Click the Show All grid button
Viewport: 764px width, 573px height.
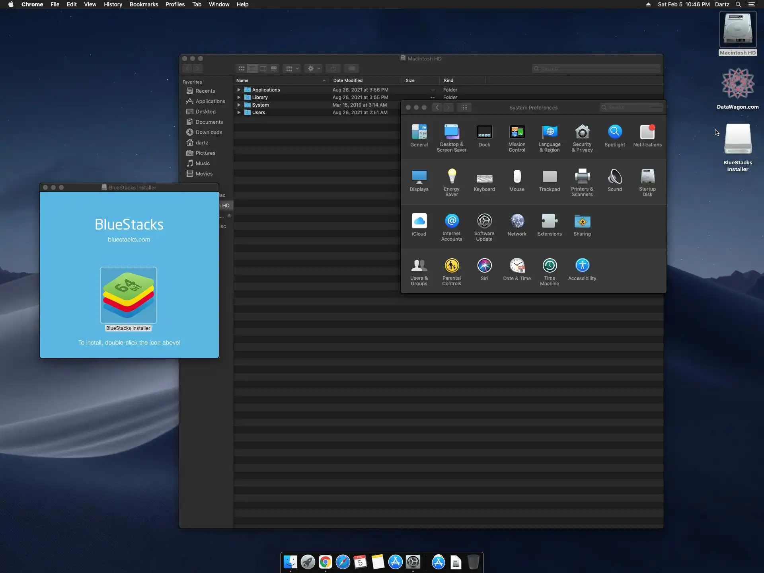[464, 107]
